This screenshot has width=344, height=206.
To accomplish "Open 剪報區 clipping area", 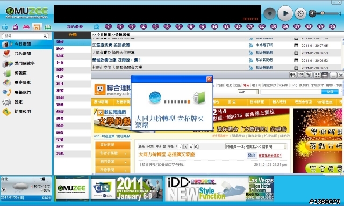I will click(26, 73).
